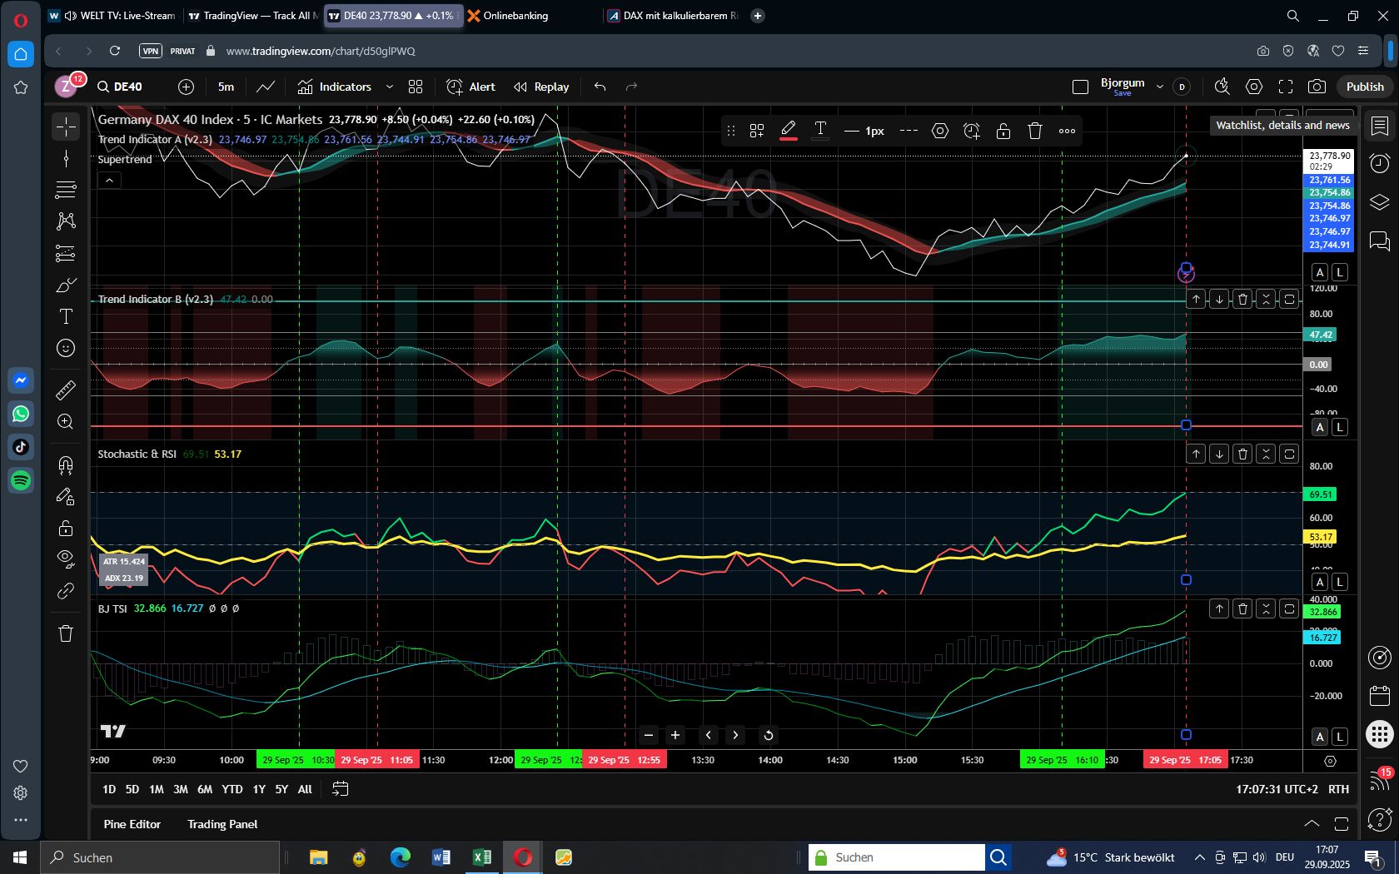
Task: Select the 1D date range button
Action: (109, 789)
